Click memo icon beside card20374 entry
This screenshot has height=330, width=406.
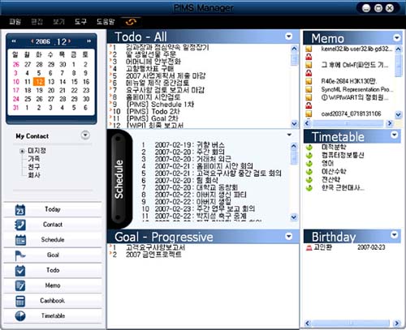(309, 114)
